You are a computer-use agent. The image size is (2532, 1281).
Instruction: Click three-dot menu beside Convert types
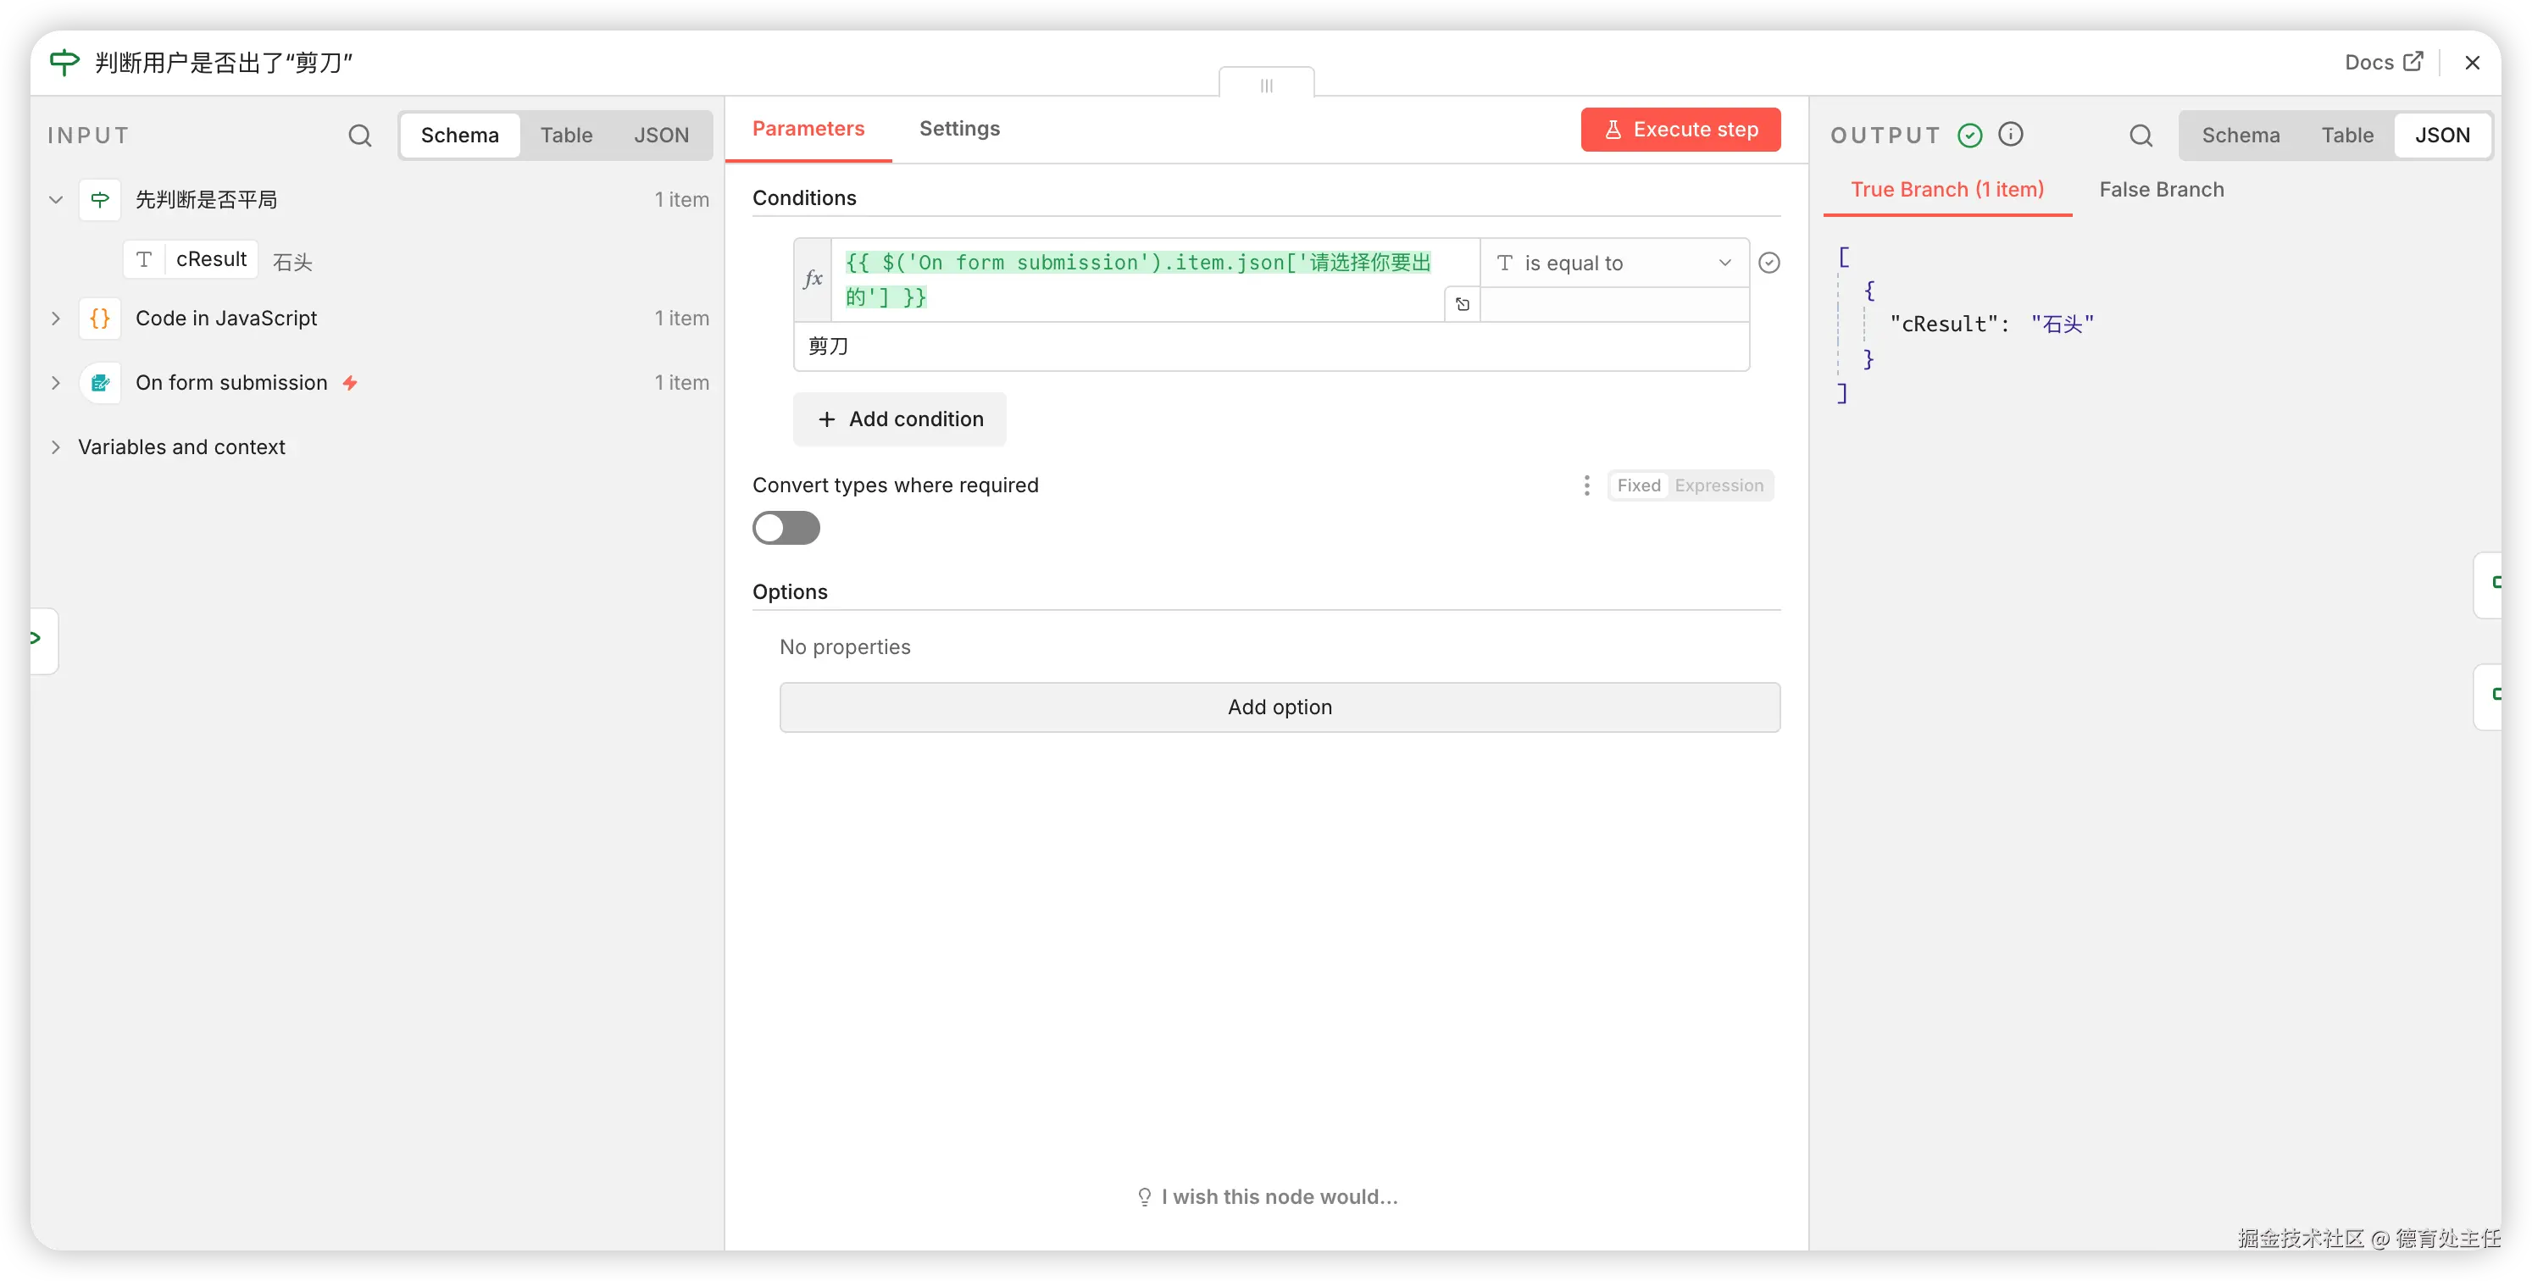tap(1586, 485)
